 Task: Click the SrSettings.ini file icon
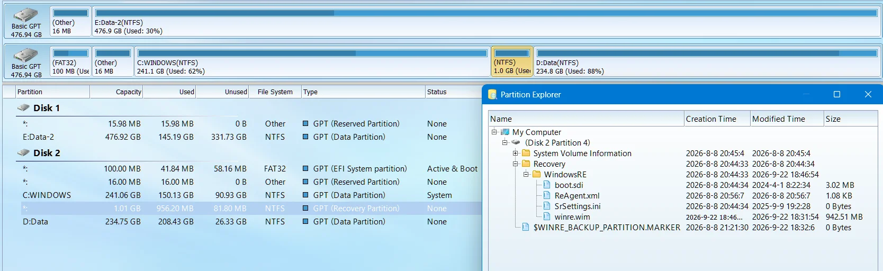pos(547,206)
